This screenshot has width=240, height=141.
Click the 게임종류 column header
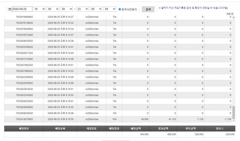click(91, 129)
